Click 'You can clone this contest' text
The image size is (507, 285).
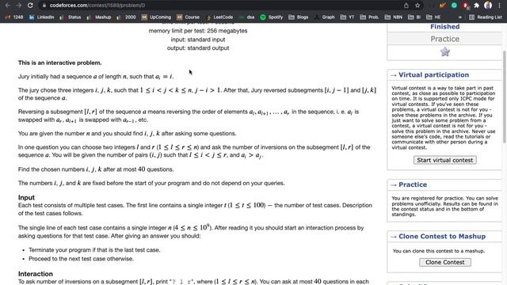[x=438, y=251]
